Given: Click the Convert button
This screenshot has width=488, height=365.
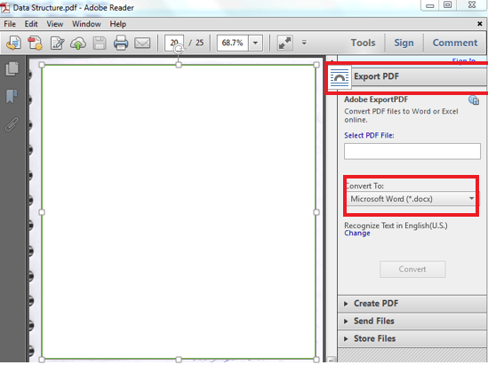Looking at the screenshot, I should 412,269.
